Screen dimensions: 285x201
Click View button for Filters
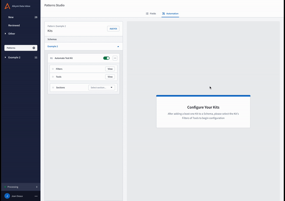110,69
